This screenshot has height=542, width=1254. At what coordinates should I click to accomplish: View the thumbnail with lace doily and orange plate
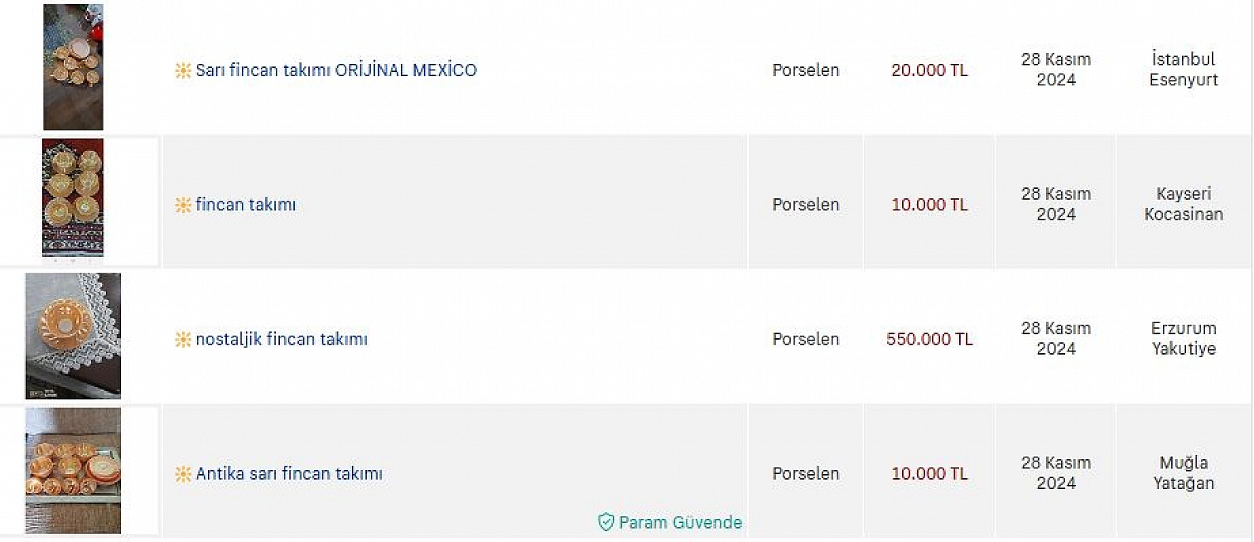pos(73,336)
